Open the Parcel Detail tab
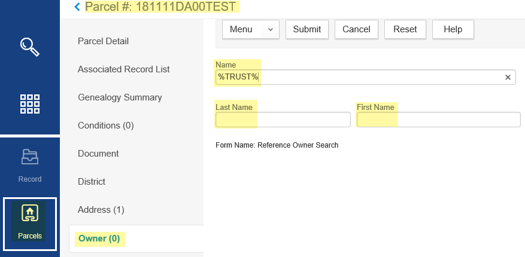 point(103,41)
